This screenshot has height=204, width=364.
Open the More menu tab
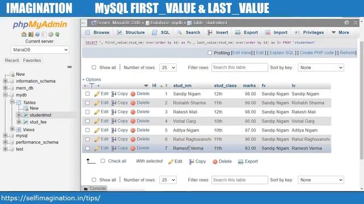point(341,33)
